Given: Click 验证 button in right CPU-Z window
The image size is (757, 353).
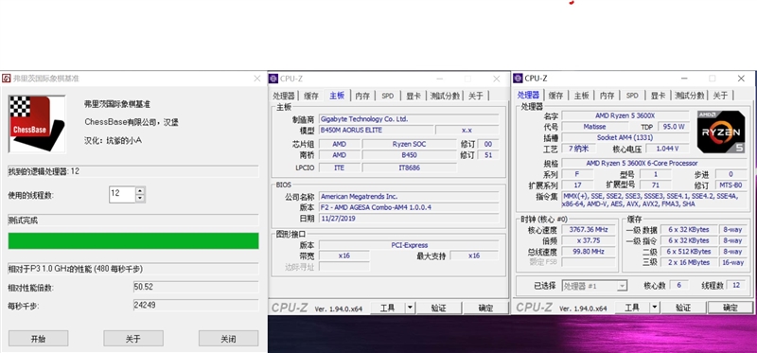Looking at the screenshot, I should tap(683, 308).
